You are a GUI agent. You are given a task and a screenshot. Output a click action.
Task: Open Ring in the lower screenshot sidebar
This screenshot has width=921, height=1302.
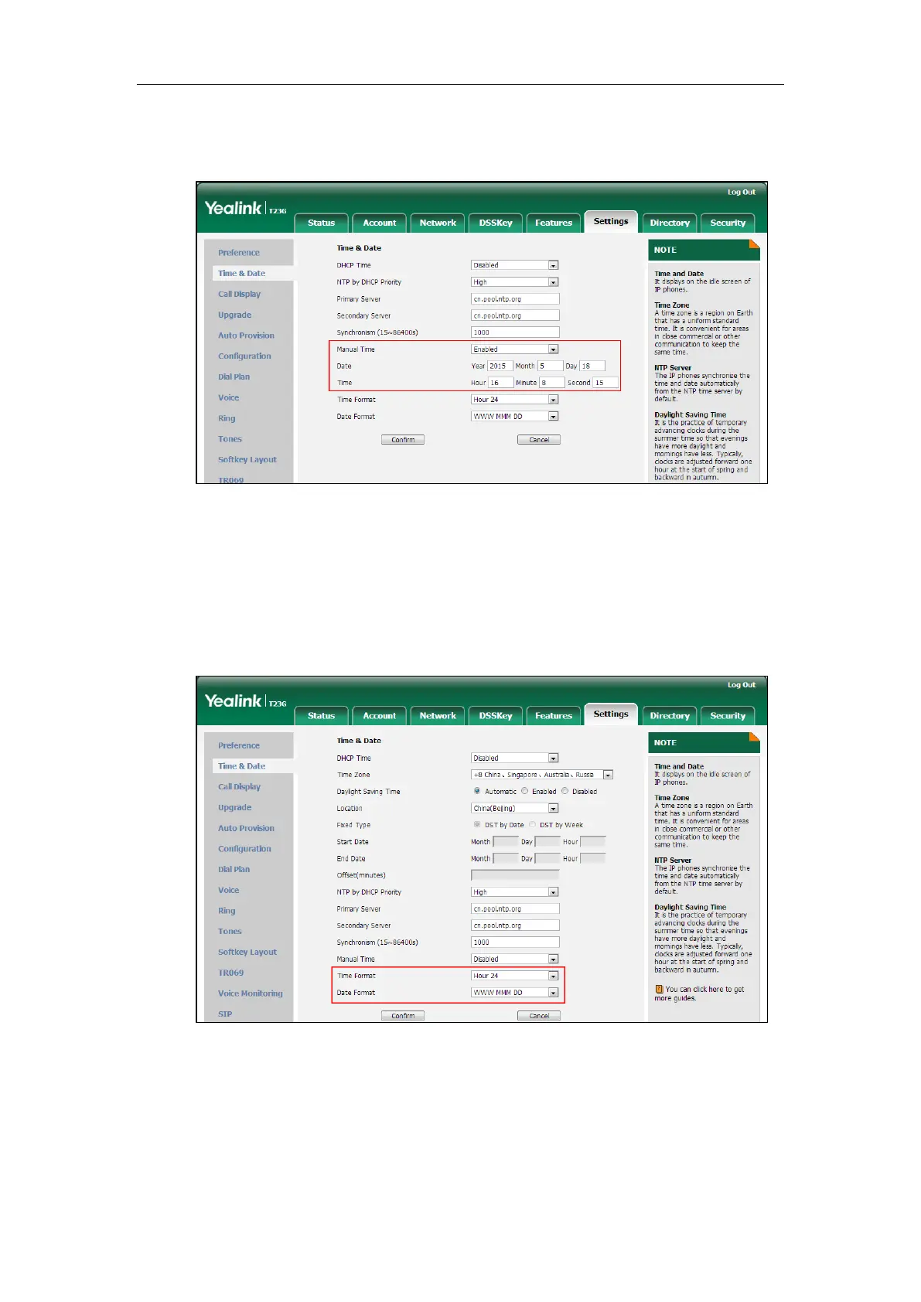click(x=227, y=911)
